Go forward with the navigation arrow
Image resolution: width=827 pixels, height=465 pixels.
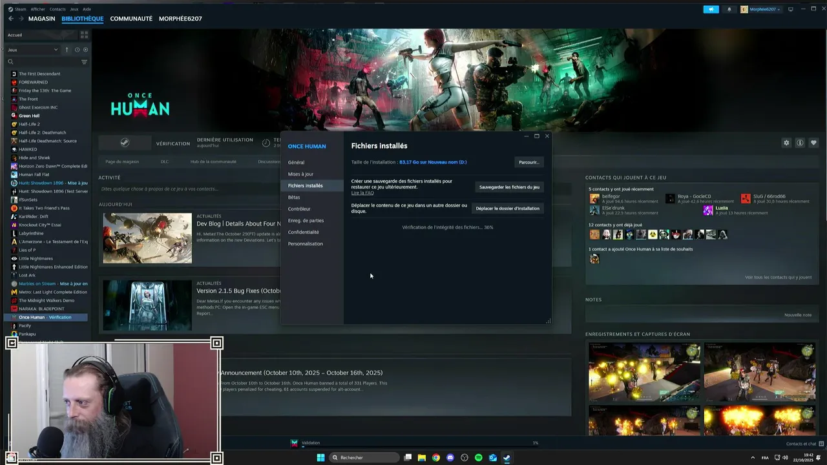pos(21,19)
